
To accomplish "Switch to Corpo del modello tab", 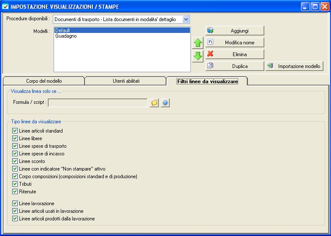I will pyautogui.click(x=44, y=81).
